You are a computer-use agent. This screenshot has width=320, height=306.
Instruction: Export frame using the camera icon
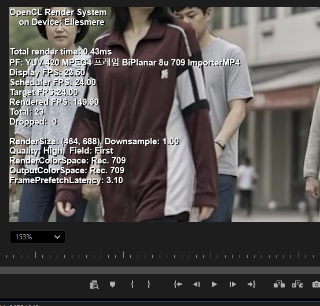coord(316,285)
